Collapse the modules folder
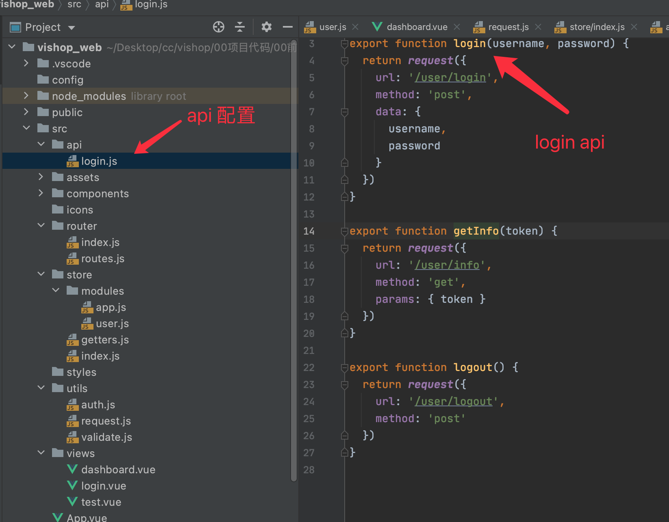The width and height of the screenshot is (669, 522). 56,291
